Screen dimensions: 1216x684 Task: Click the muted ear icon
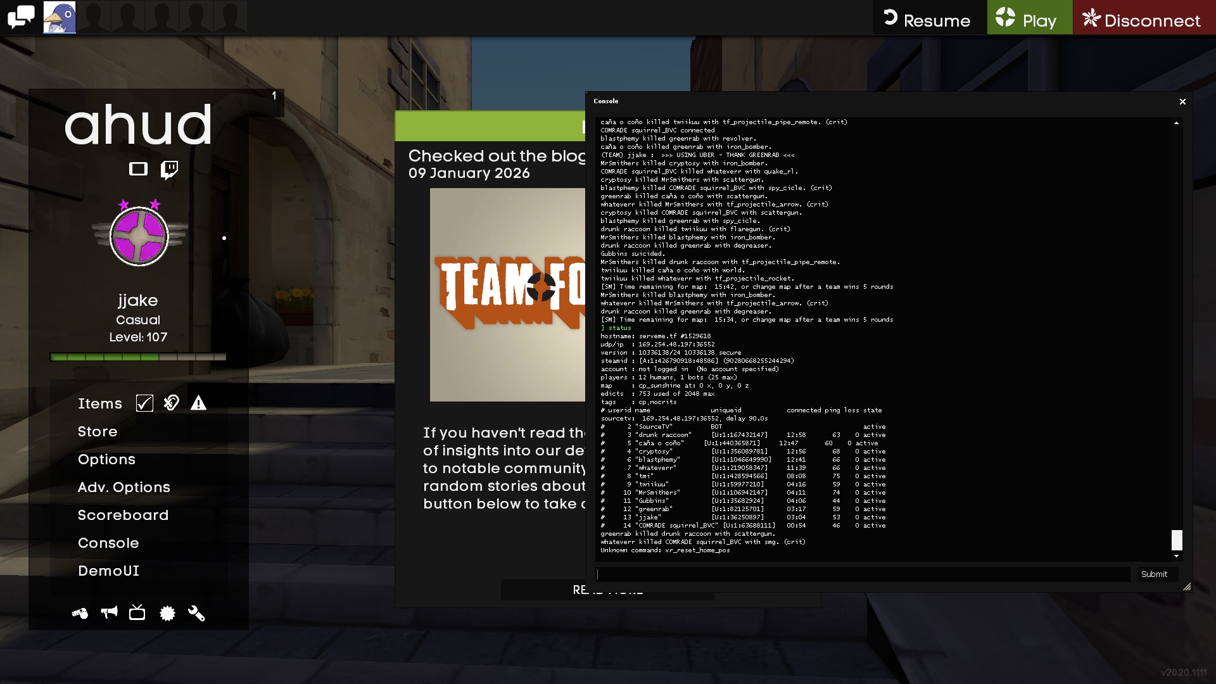click(171, 403)
